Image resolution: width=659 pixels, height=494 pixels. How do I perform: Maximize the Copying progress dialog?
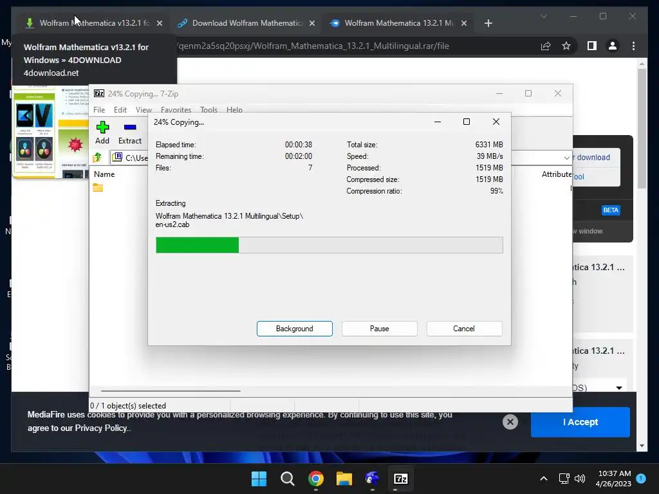point(467,122)
